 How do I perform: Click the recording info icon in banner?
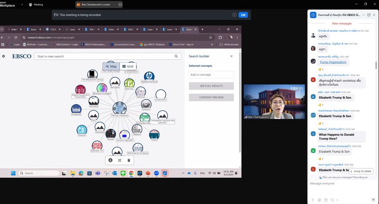click(x=234, y=15)
